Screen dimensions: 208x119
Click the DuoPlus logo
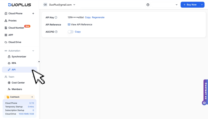pyautogui.click(x=19, y=5)
